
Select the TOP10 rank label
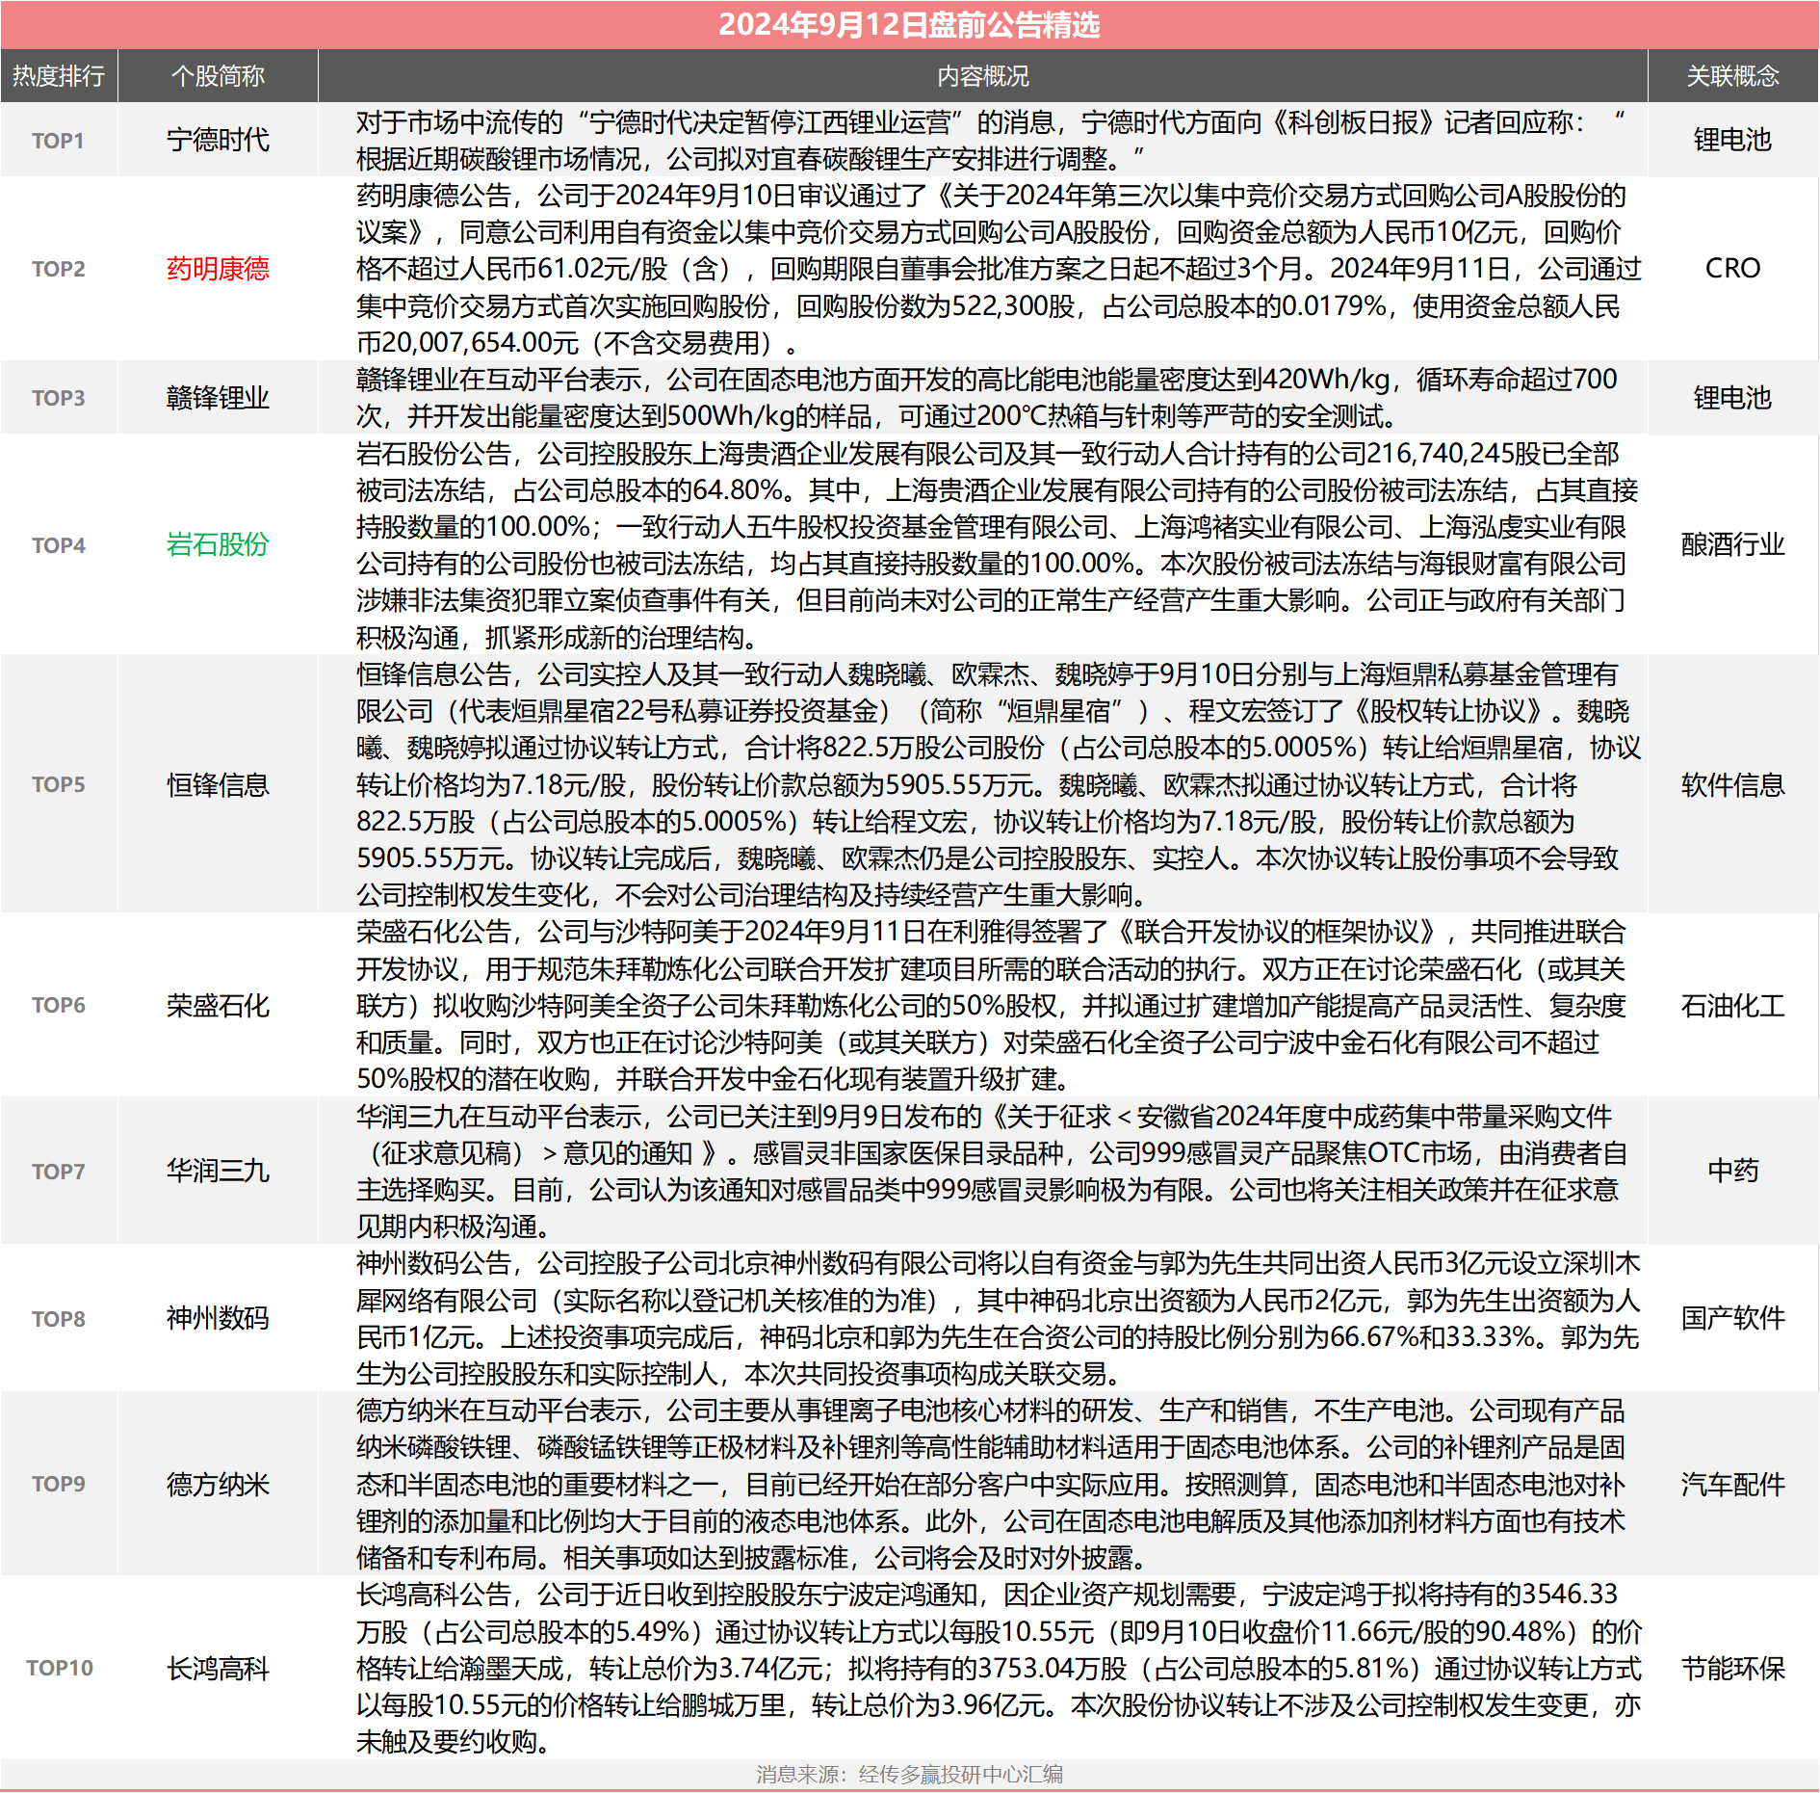59,1669
